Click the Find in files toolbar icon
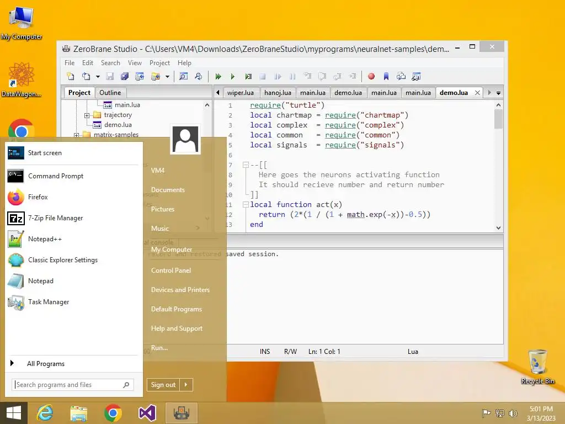 (x=199, y=76)
